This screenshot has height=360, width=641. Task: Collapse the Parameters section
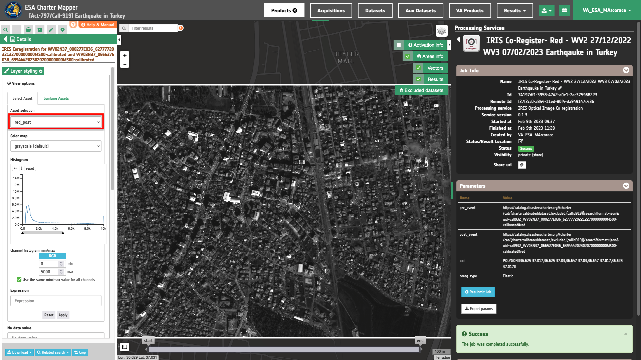coord(626,186)
